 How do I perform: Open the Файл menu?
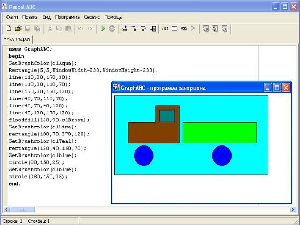[x=12, y=17]
